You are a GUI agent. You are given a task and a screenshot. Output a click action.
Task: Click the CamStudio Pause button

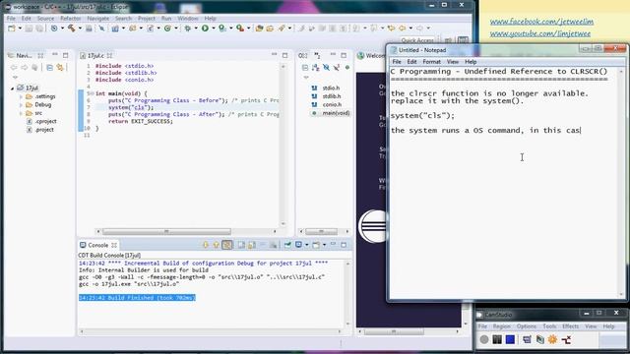[x=497, y=339]
